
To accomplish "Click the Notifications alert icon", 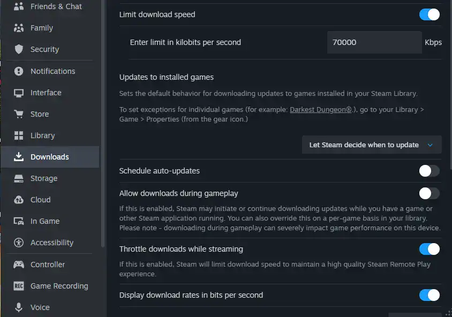I will click(x=19, y=71).
